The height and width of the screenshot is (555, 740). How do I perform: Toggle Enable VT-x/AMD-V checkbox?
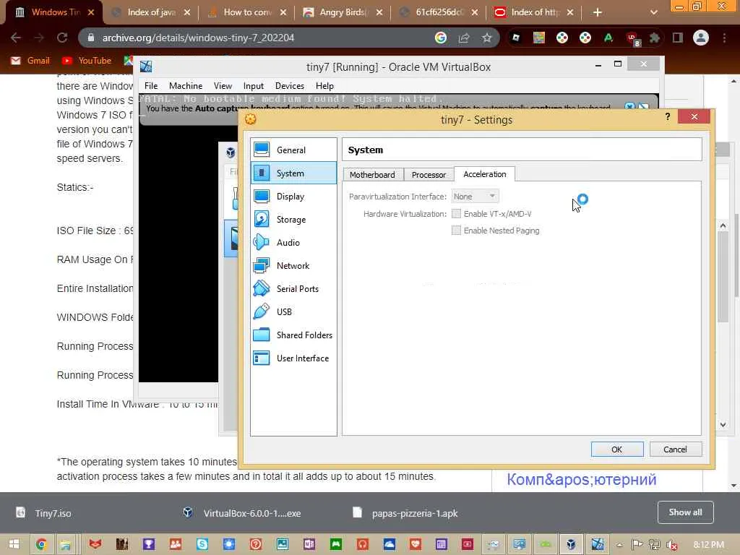pos(456,214)
